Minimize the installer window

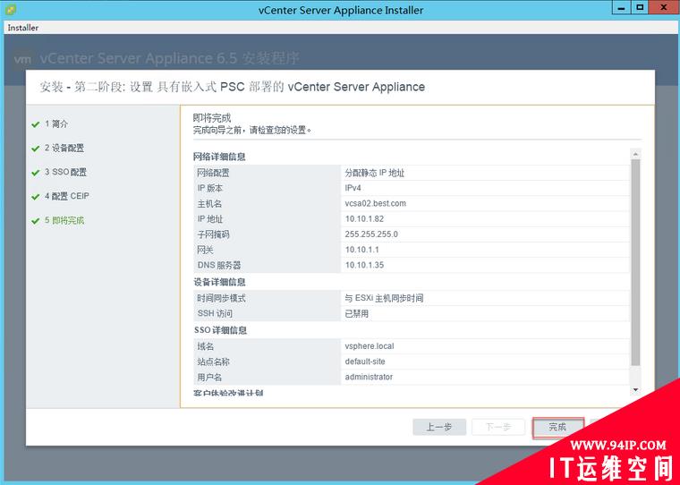[x=622, y=8]
